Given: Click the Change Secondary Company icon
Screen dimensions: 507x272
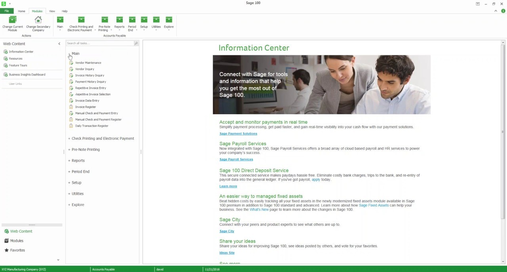Looking at the screenshot, I should click(x=38, y=20).
